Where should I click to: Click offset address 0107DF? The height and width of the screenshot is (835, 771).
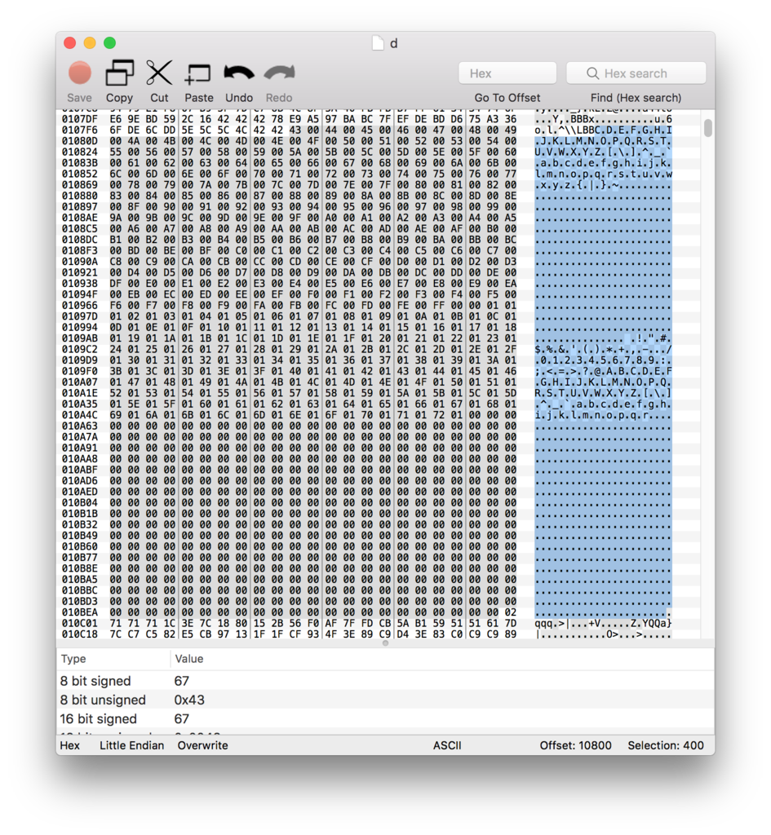click(x=80, y=119)
